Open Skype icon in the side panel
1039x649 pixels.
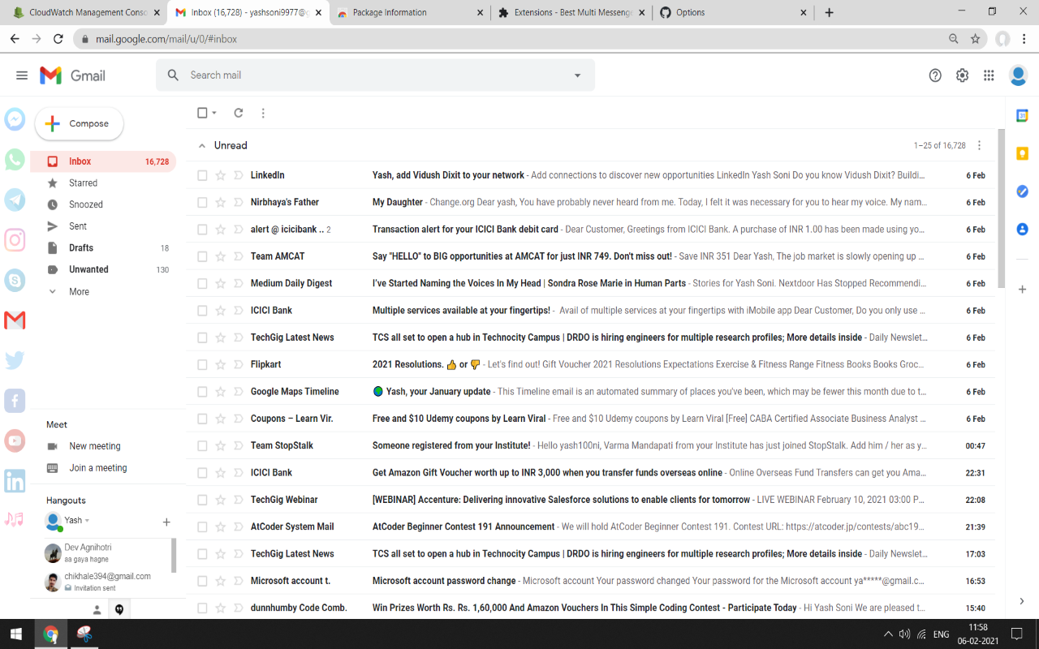coord(15,280)
